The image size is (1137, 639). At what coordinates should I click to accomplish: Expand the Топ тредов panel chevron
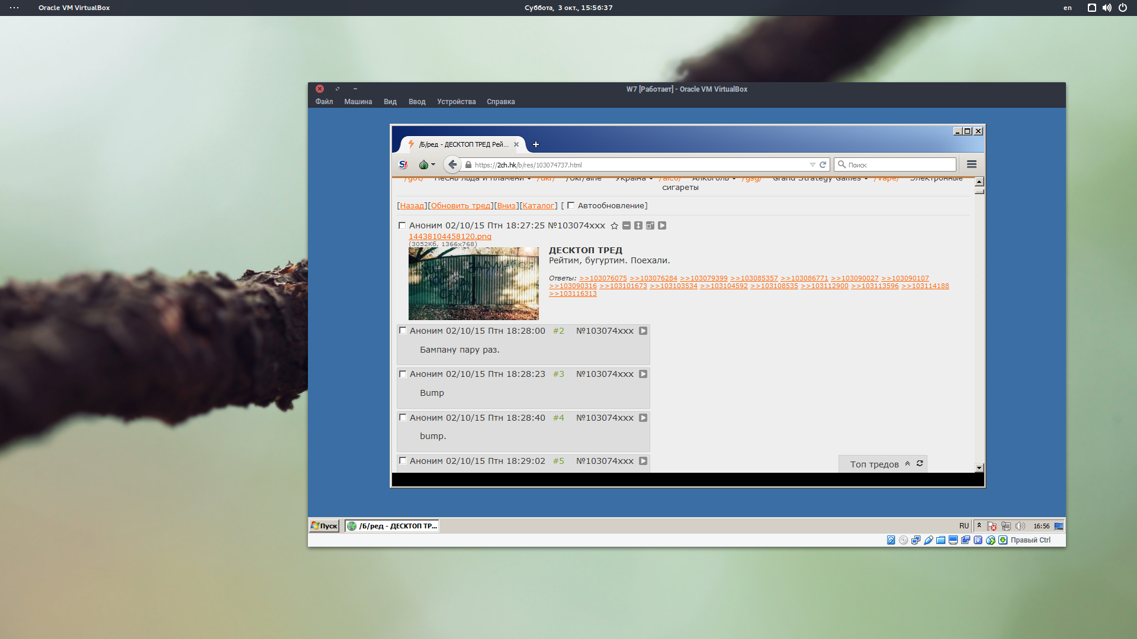coord(907,464)
